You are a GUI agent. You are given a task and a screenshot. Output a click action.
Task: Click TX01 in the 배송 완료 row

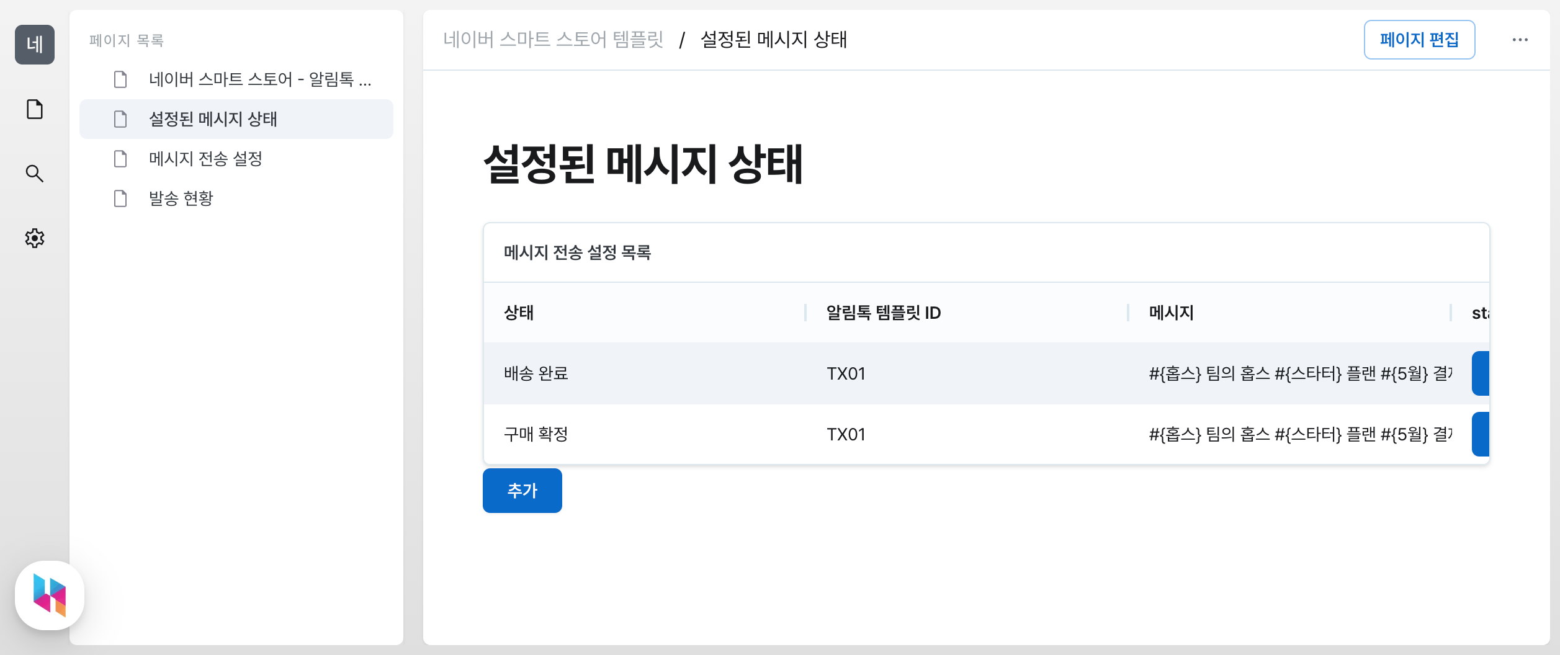pos(846,373)
